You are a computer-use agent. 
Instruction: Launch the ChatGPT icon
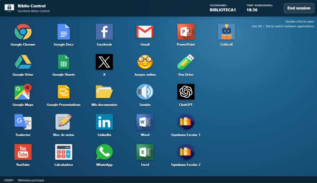point(186,92)
